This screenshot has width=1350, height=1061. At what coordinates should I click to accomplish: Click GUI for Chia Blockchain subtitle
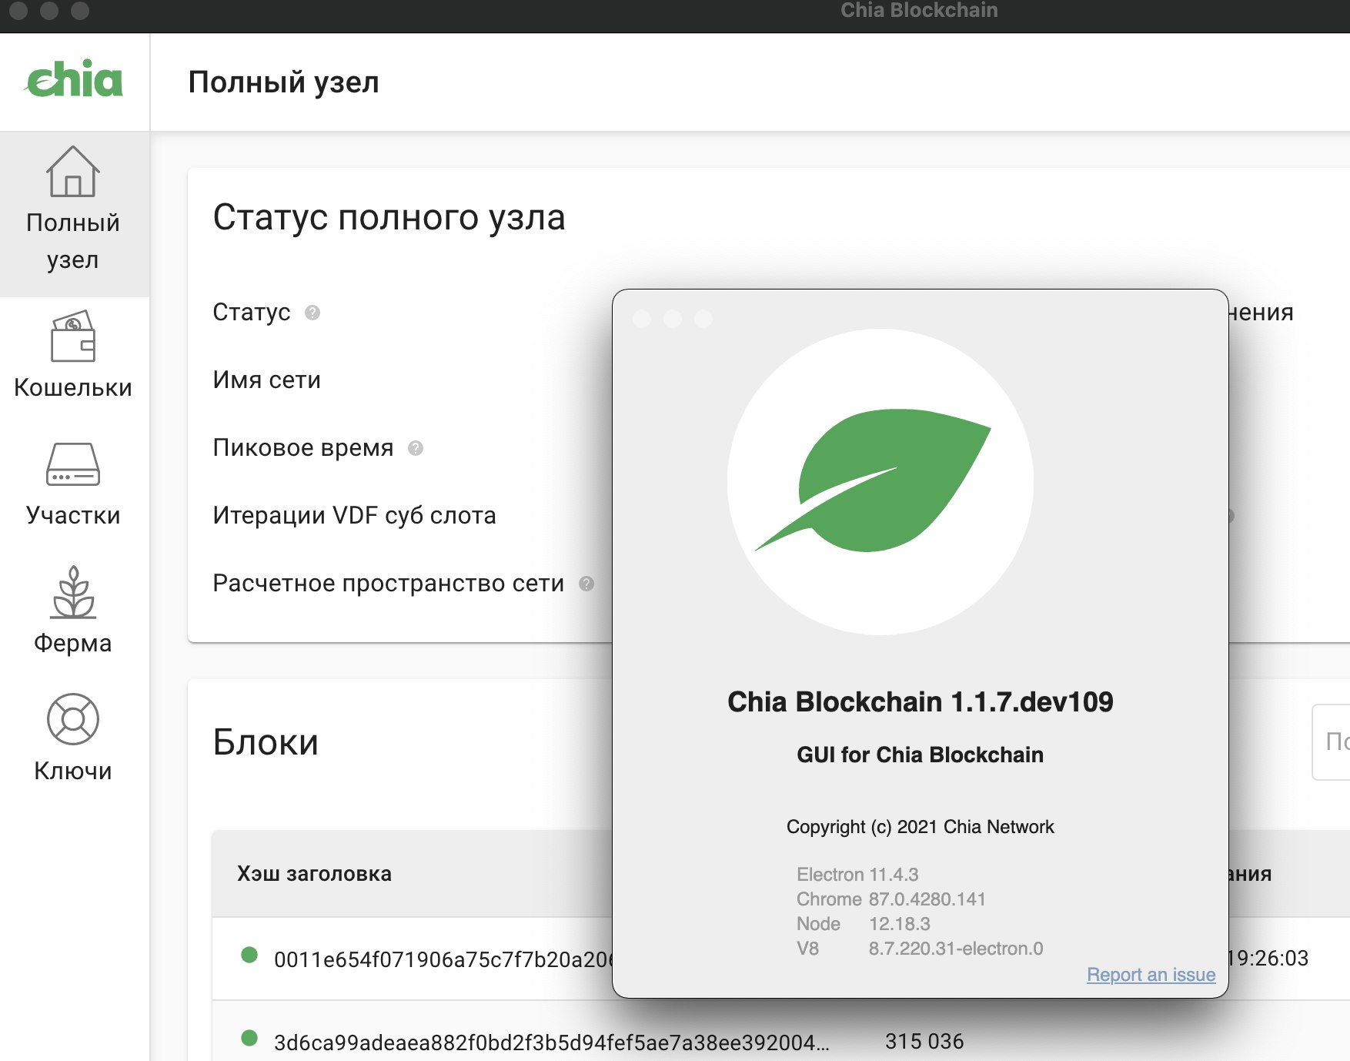[x=921, y=755]
